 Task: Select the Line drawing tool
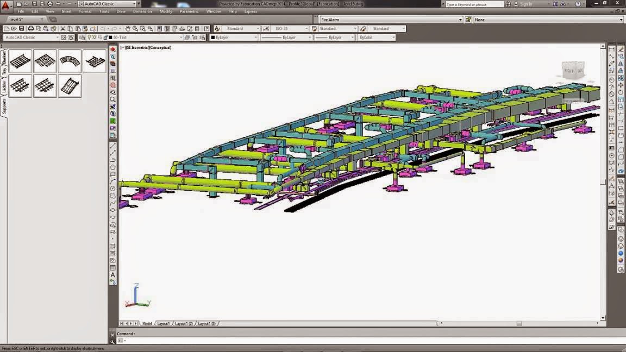[x=113, y=146]
